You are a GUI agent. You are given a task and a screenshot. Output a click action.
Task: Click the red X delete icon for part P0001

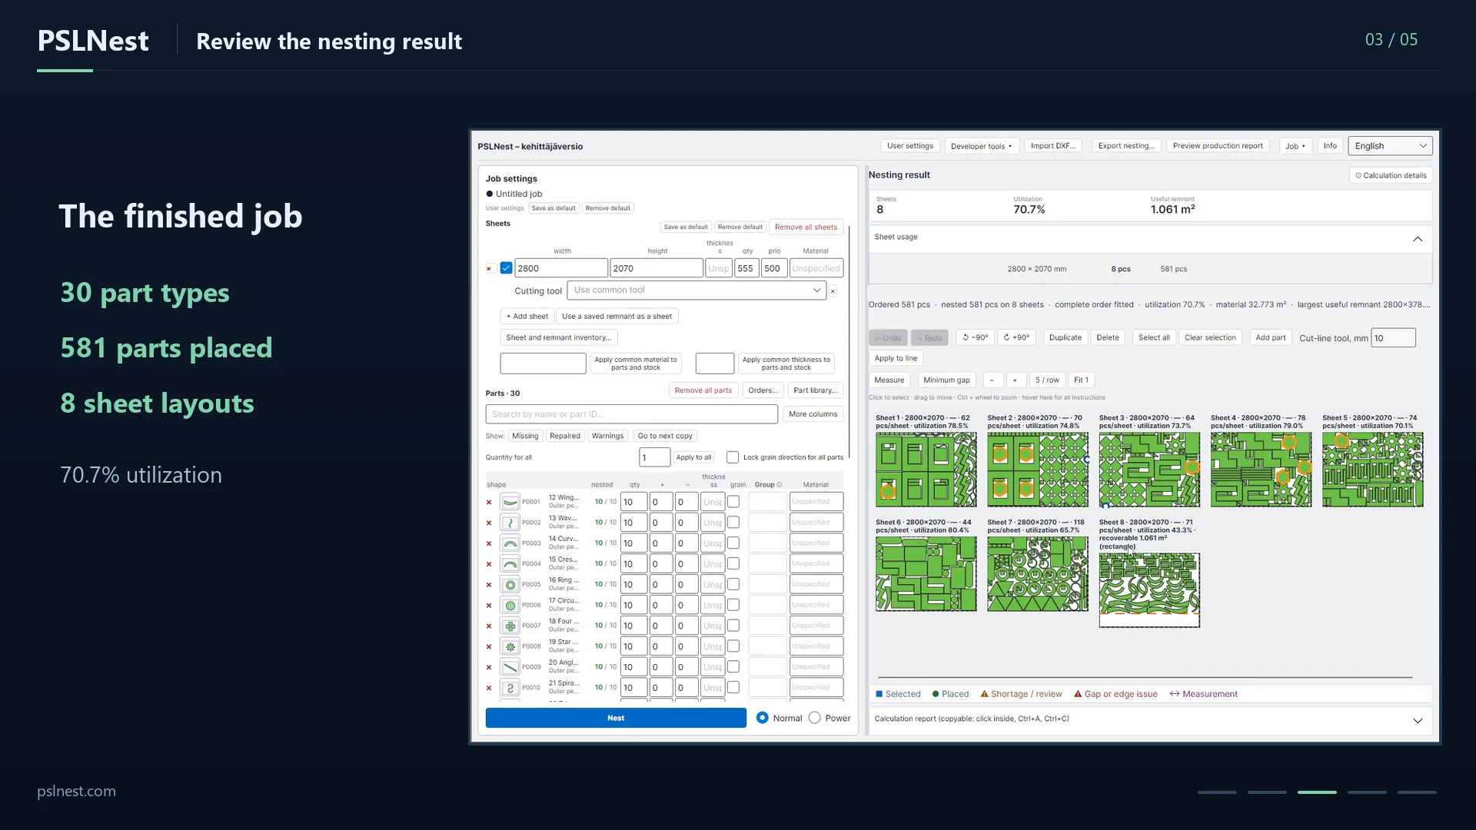point(489,503)
